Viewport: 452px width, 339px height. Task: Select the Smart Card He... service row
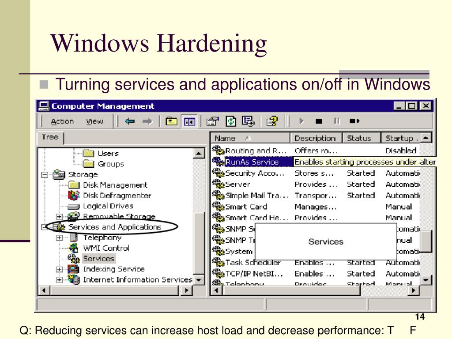[x=315, y=218]
